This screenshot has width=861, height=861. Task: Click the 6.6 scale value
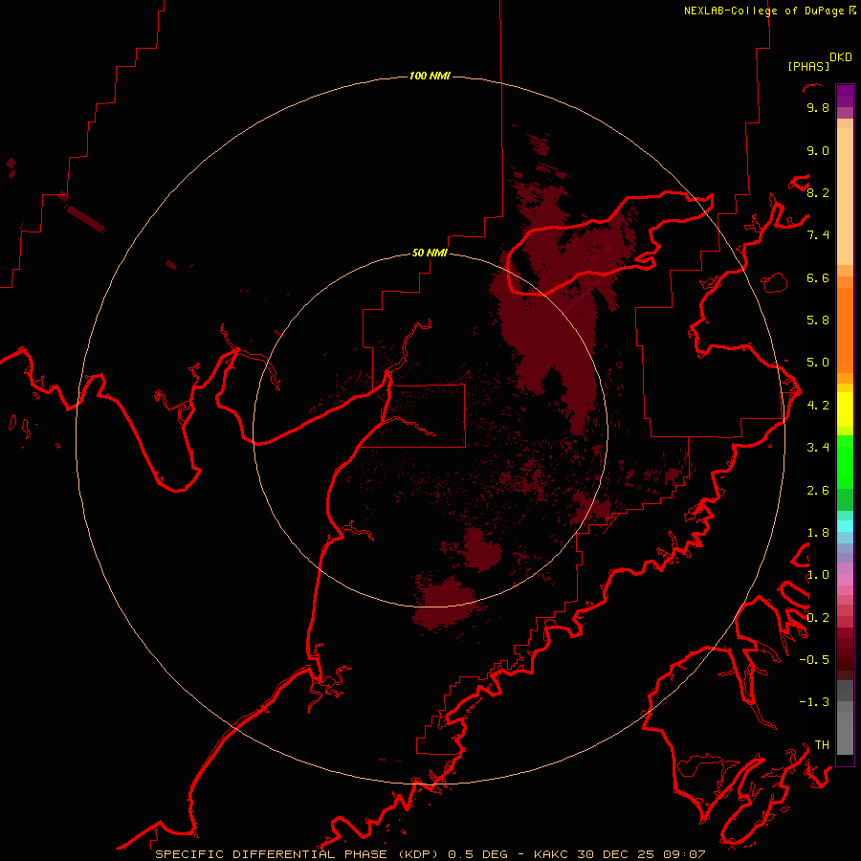click(x=818, y=277)
